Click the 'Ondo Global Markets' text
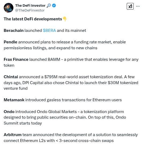This screenshot has width=142, height=146. pyautogui.click(x=57, y=112)
